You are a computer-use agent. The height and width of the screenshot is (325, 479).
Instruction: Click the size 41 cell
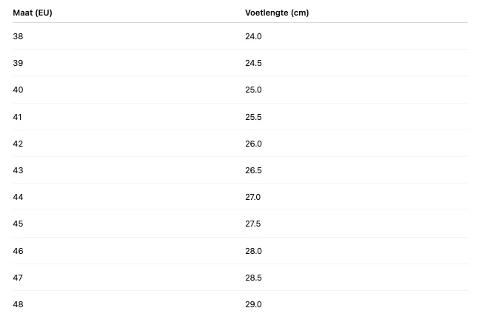pos(19,117)
